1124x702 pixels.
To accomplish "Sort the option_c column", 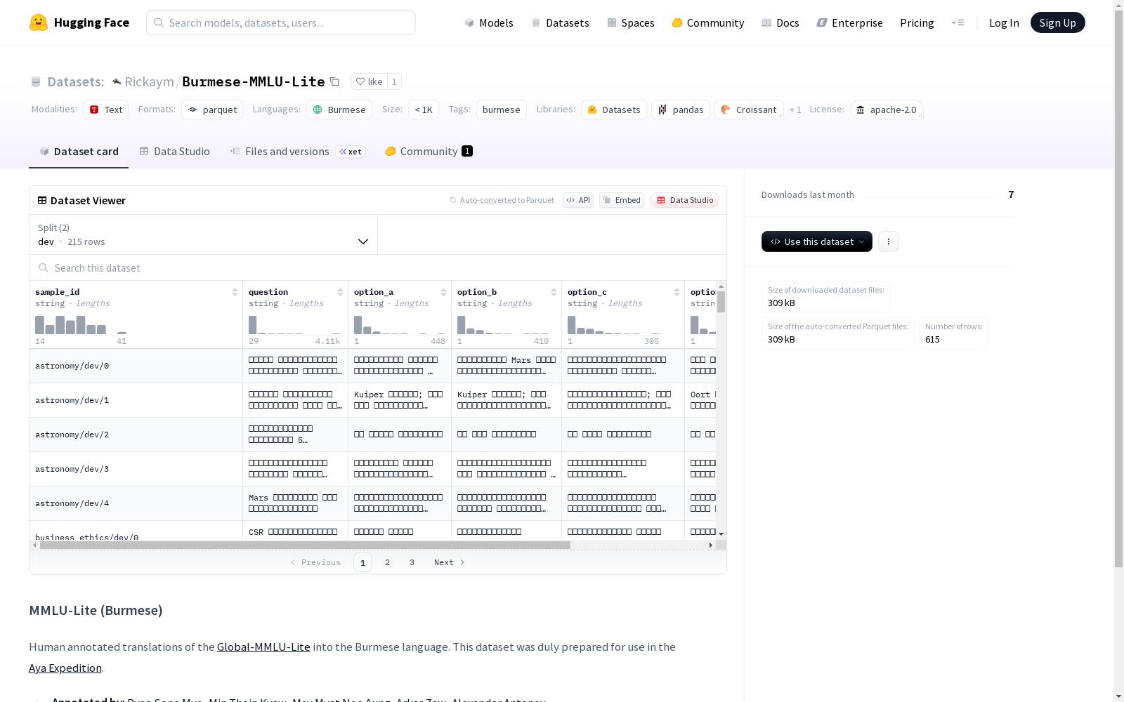I will 677,292.
